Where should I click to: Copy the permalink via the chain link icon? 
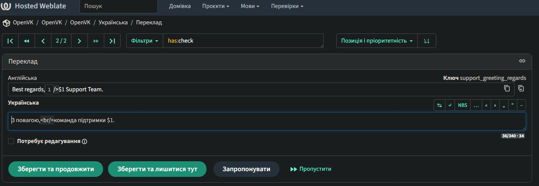[x=522, y=61]
